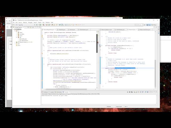This screenshot has height=128, width=171.
Task: Collapse the util package
Action: click(x=17, y=37)
